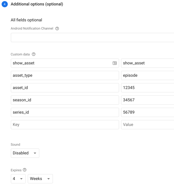
Task: Click the empty Key placeholder field
Action: coord(65,124)
